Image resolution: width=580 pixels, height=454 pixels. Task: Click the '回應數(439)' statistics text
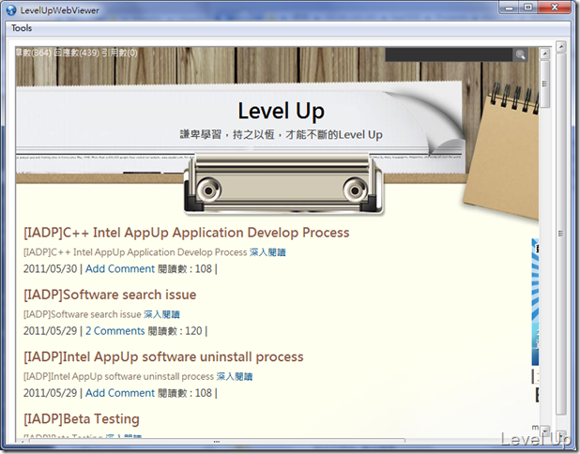pos(77,53)
